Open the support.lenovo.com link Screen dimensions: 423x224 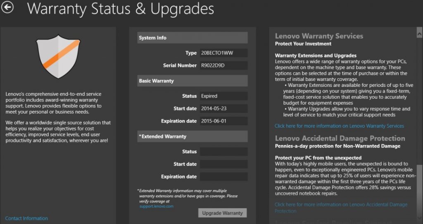(x=156, y=206)
